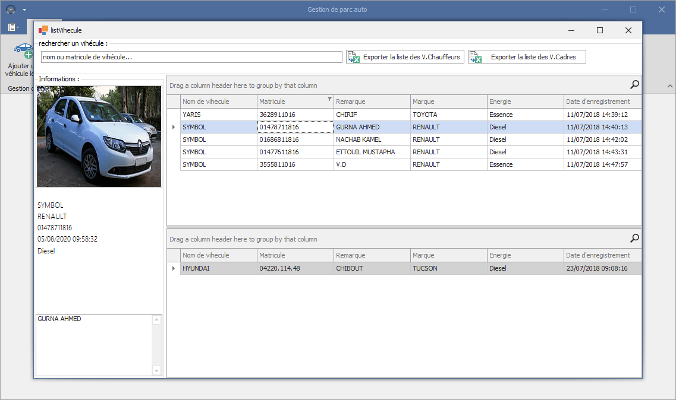Click the Matricule column filter icon
The height and width of the screenshot is (400, 676).
pos(329,99)
